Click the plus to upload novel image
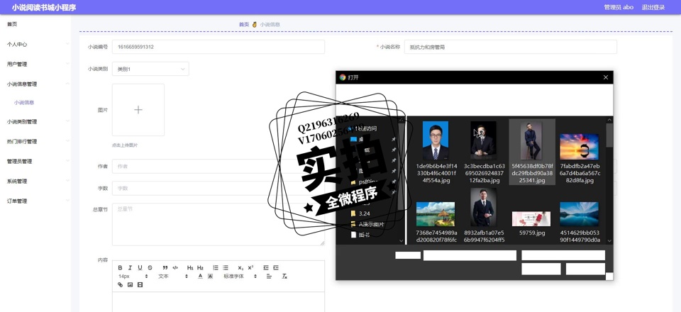Viewport: 681px width, 312px height. [138, 110]
